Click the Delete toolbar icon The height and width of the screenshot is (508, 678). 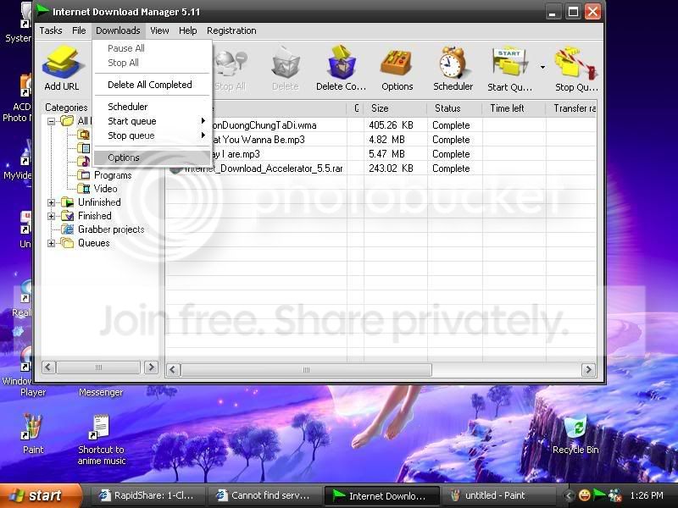286,69
